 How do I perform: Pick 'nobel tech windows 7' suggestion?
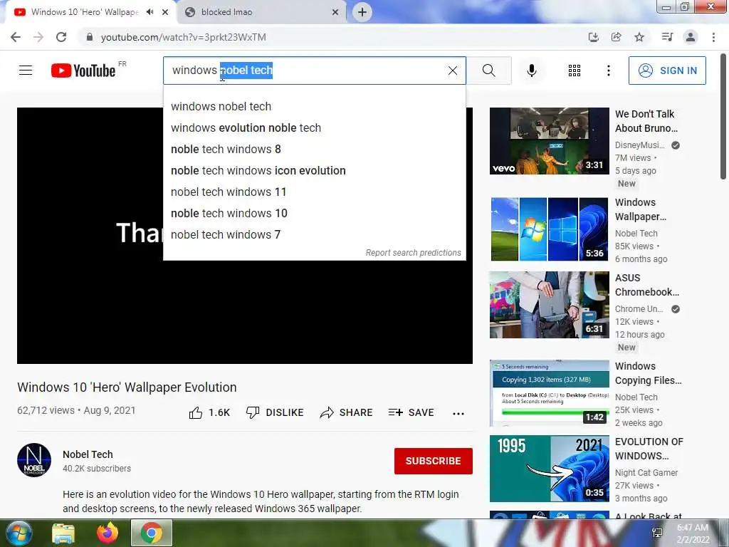pyautogui.click(x=315, y=235)
